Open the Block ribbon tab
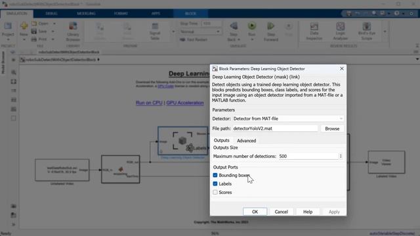The width and height of the screenshot is (420, 236). pos(190,13)
